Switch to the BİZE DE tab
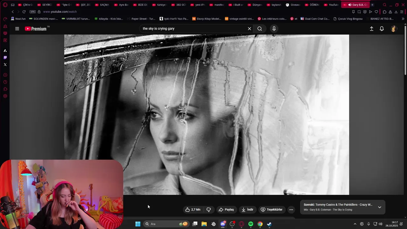The width and height of the screenshot is (407, 229). point(140,5)
